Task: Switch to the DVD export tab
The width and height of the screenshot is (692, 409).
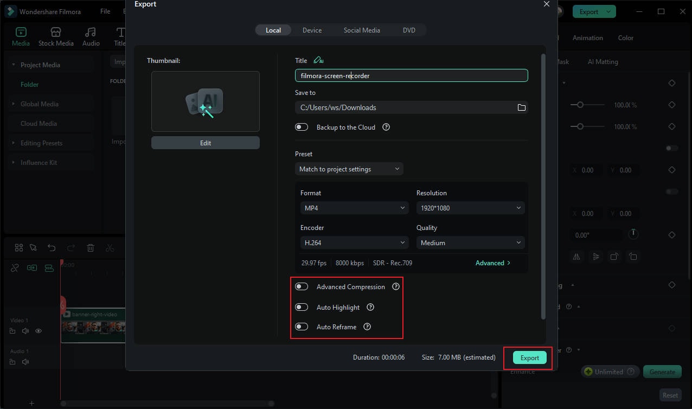Action: pyautogui.click(x=409, y=30)
